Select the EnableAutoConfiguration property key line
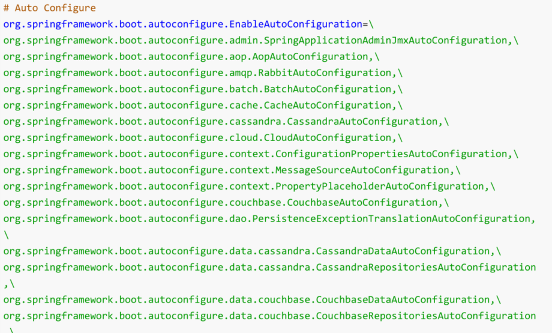Viewport: 552px width, 333px height. coord(188,25)
